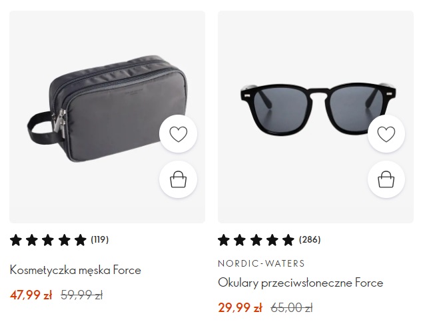This screenshot has width=425, height=324.
Task: View the 286 reviews for sunglasses
Action: click(x=309, y=239)
